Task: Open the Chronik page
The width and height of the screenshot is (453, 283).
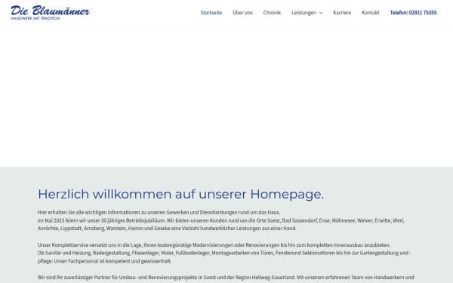Action: coord(272,13)
